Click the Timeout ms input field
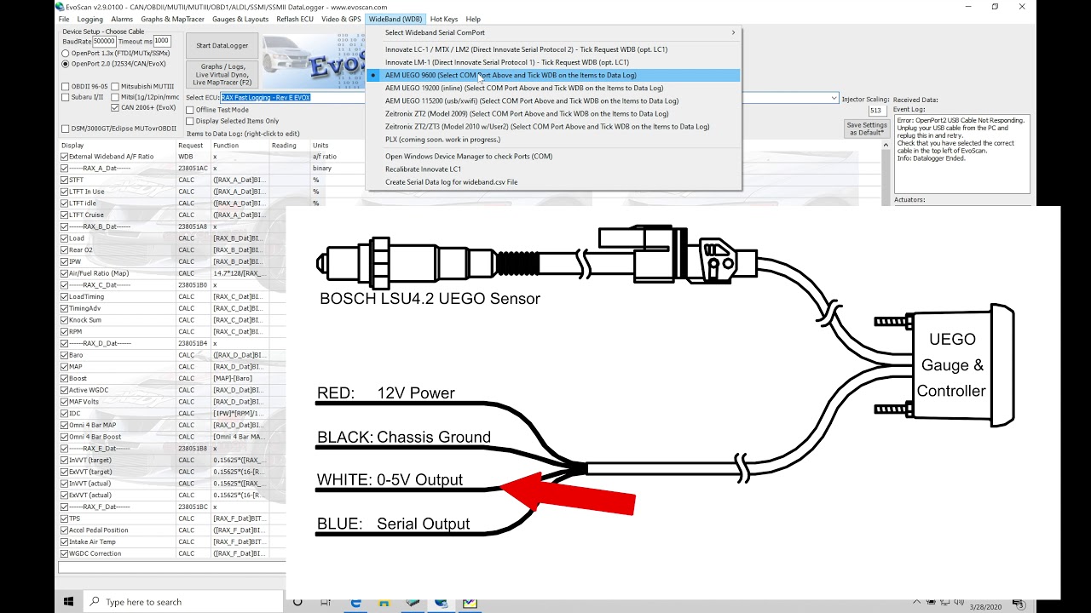The image size is (1091, 613). pos(162,41)
